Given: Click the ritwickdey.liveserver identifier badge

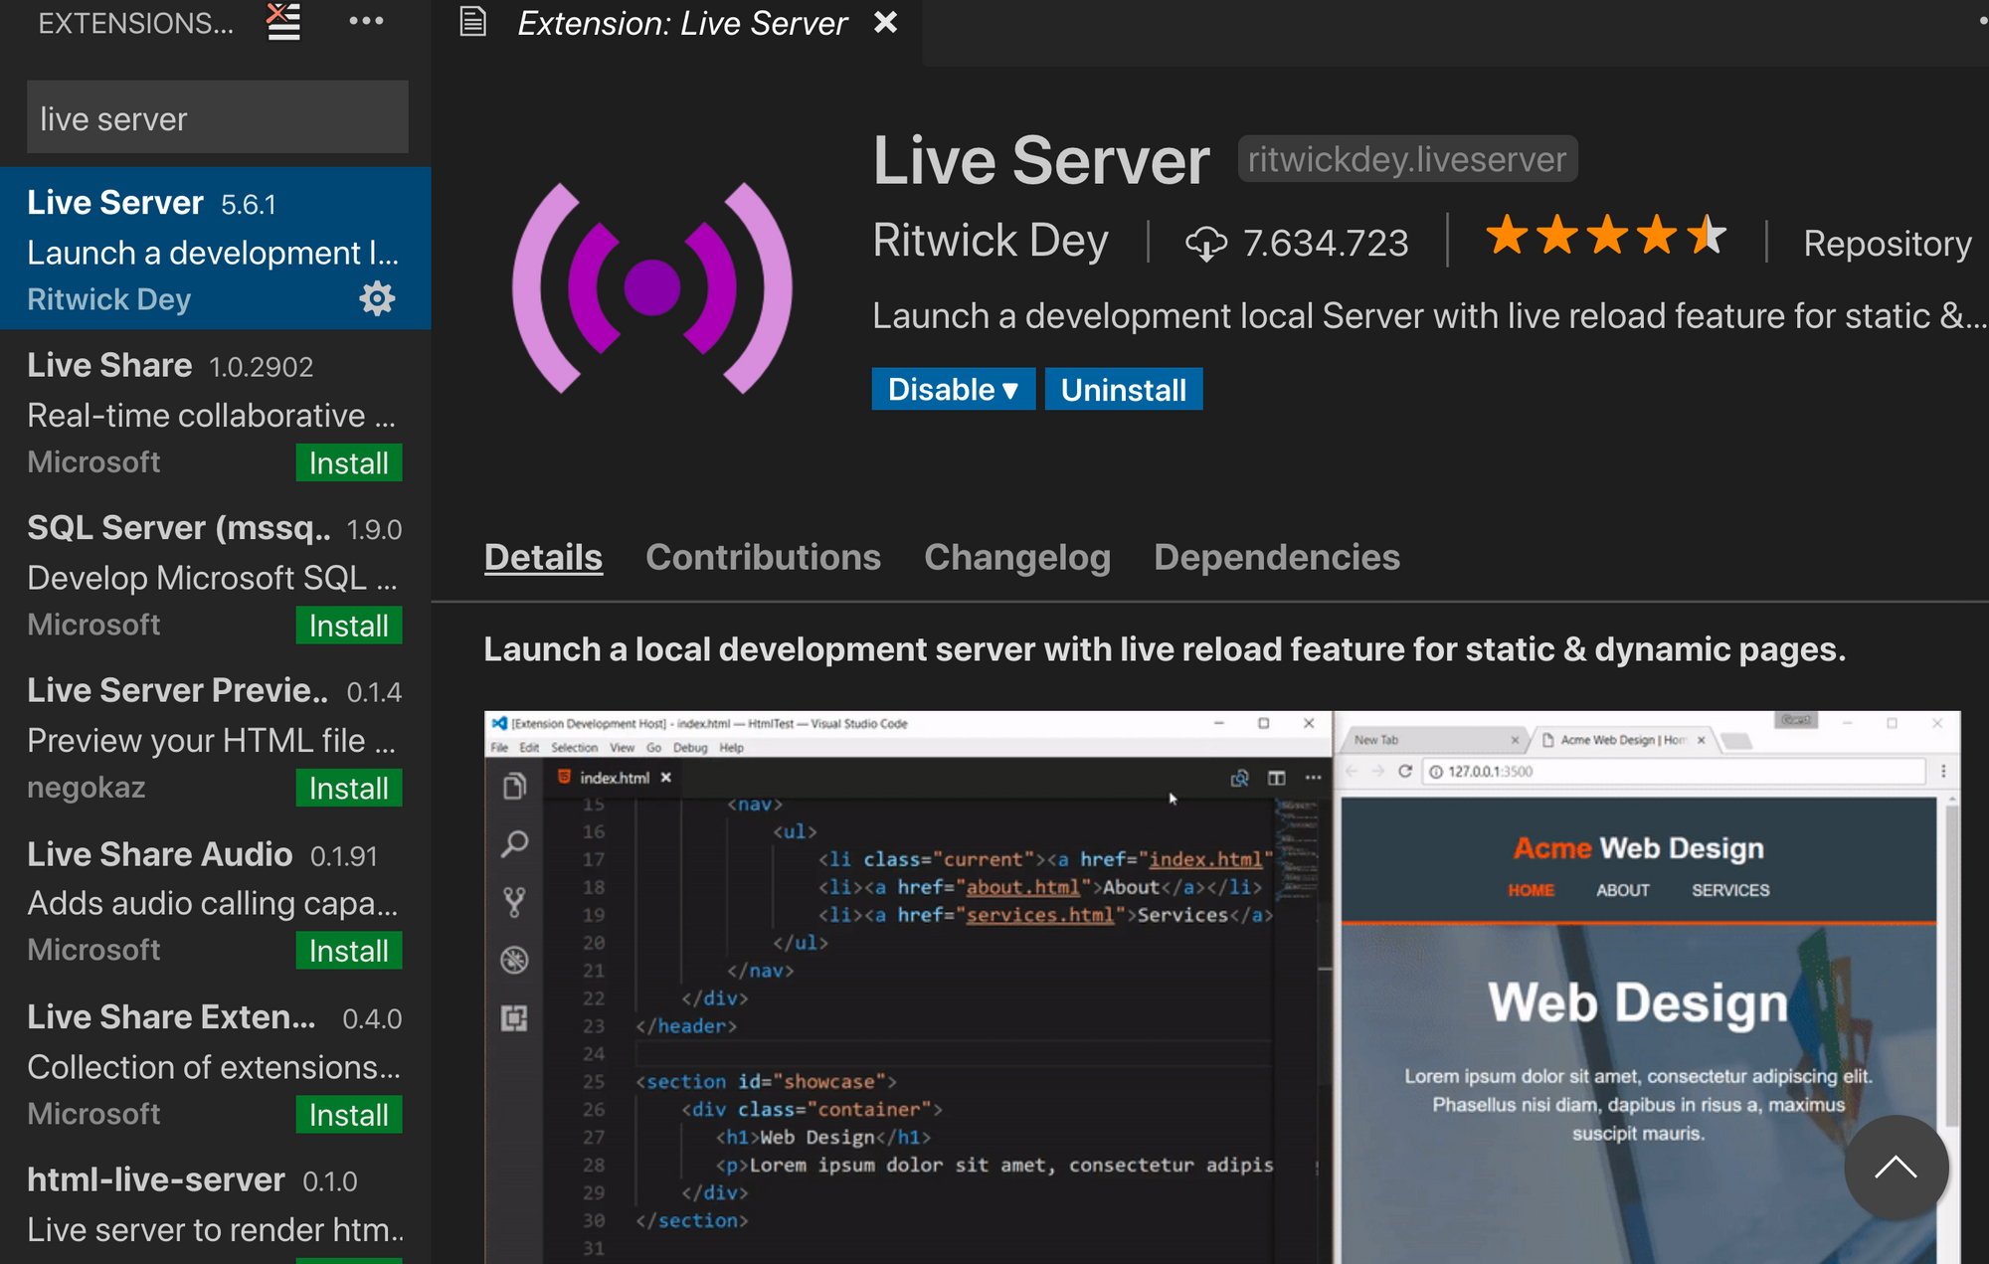Looking at the screenshot, I should [x=1406, y=158].
